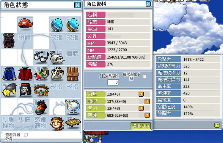This screenshot has height=143, width=223.
Task: Close the 角色資料 window
Action: [x=148, y=4]
